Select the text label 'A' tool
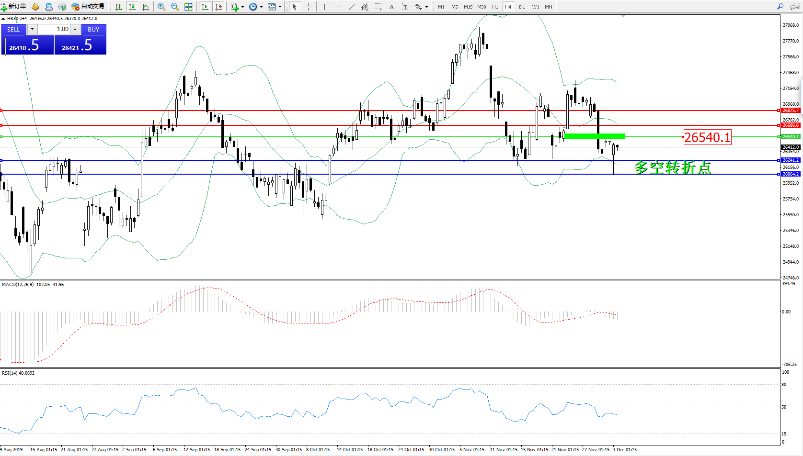This screenshot has width=803, height=456. click(391, 7)
